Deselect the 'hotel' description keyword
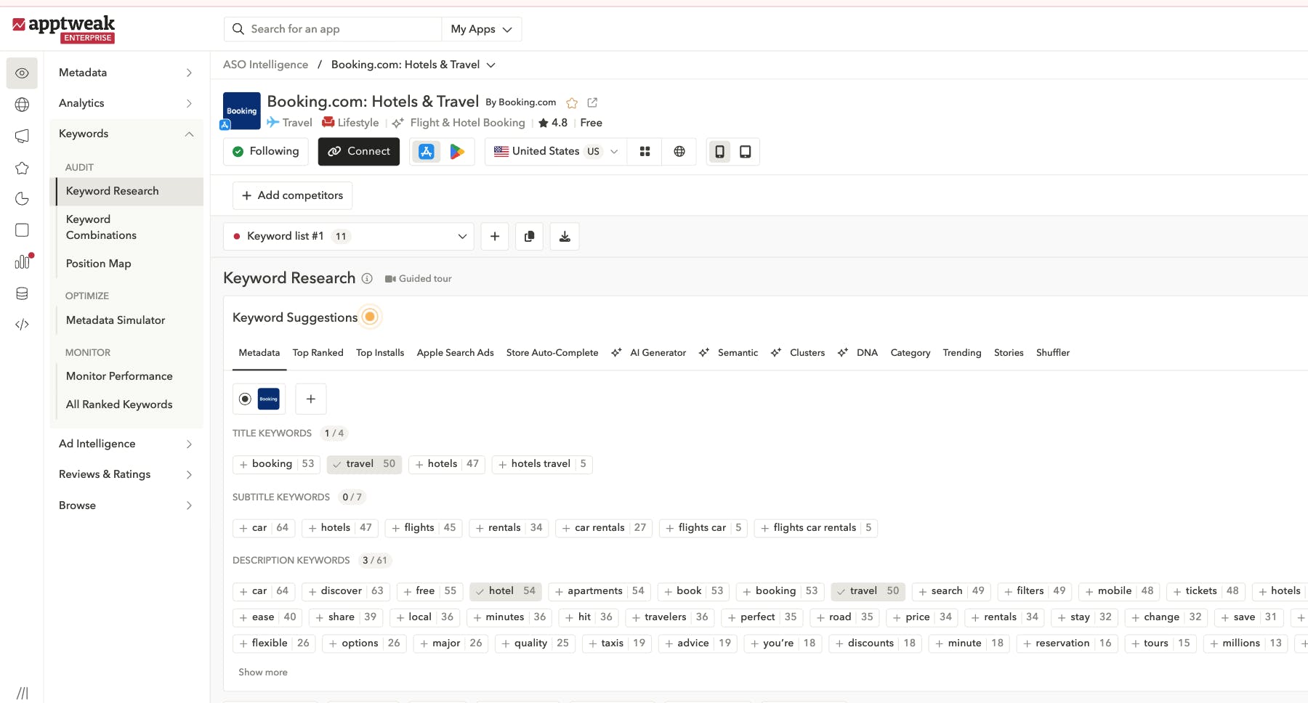This screenshot has height=703, width=1308. pos(505,591)
